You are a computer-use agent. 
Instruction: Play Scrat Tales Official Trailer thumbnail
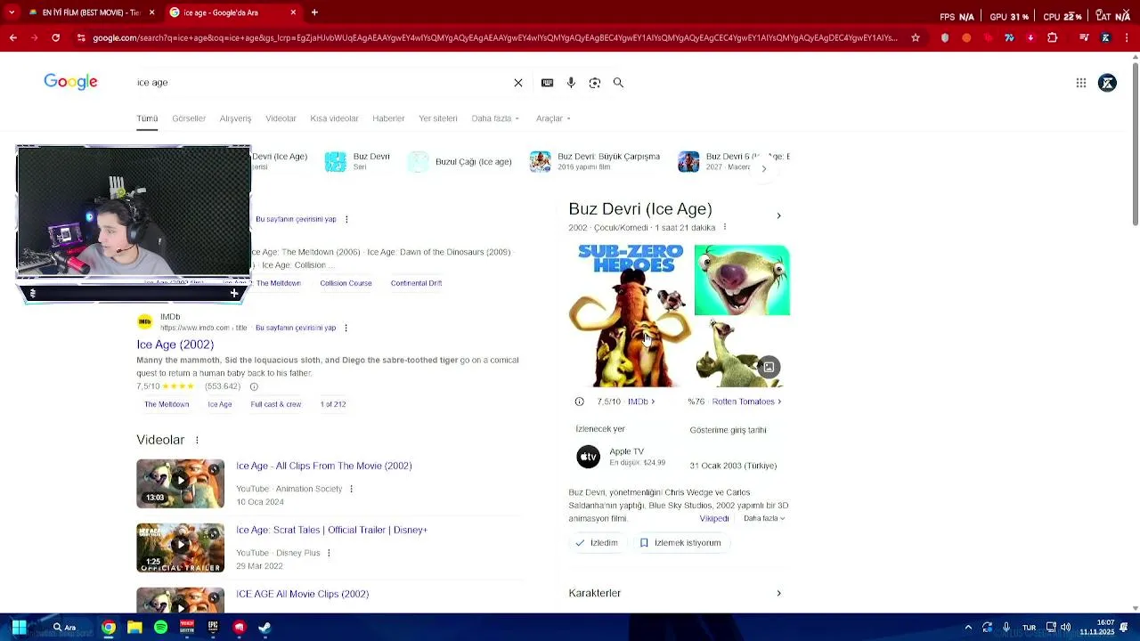click(180, 548)
